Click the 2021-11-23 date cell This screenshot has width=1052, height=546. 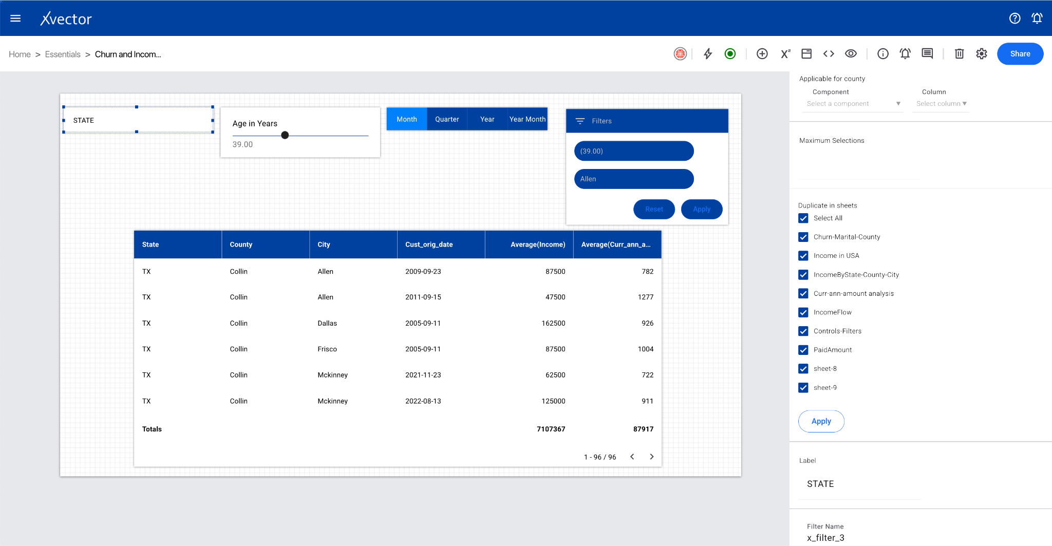(423, 375)
